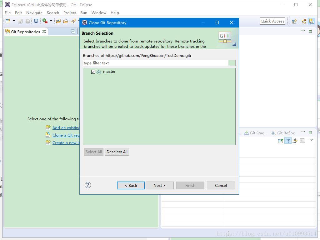
Task: Click the icon beside Create a new link
Action: coord(48,142)
